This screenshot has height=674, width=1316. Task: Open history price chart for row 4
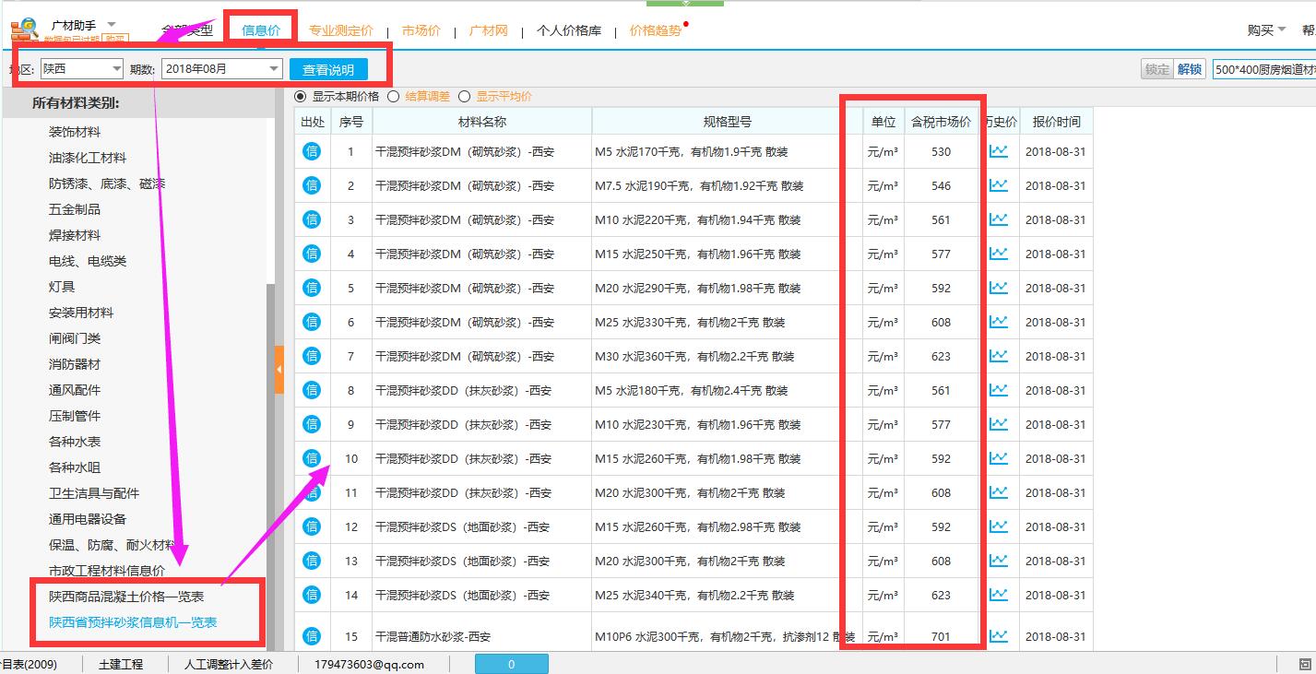[x=999, y=254]
